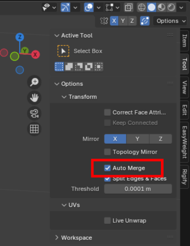Disable the Auto Merge checkbox

coord(107,168)
